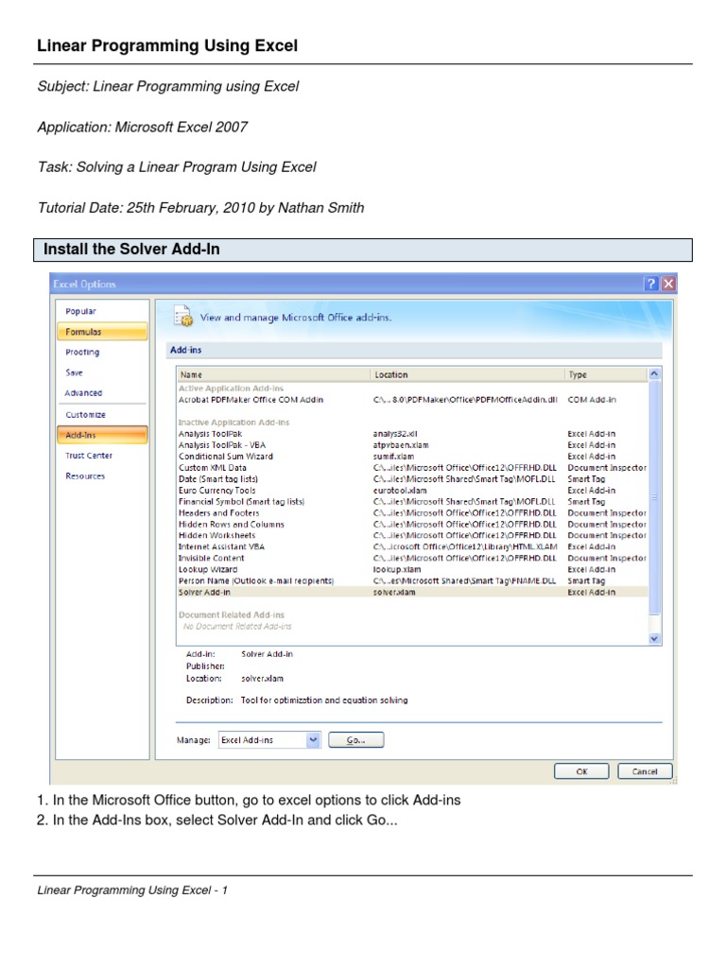Click the OK button

(581, 771)
